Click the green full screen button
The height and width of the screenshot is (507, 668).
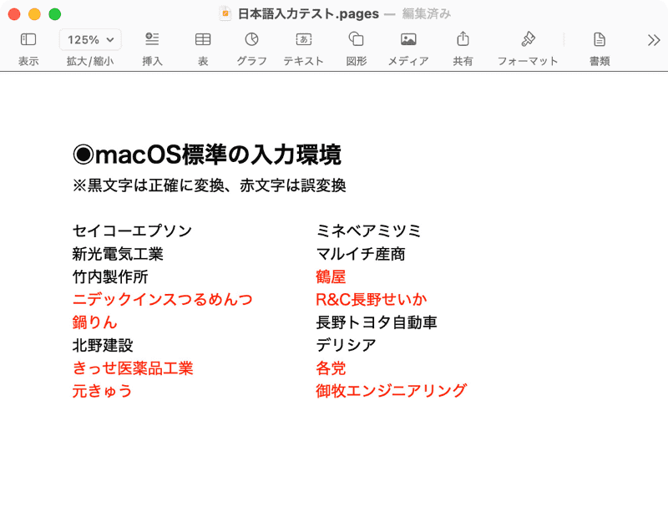point(55,14)
